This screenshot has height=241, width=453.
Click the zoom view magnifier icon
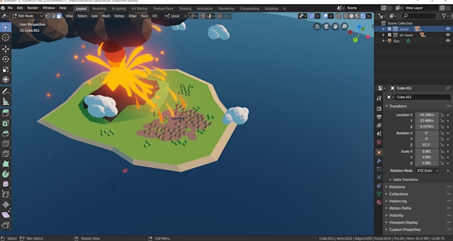pos(344,27)
